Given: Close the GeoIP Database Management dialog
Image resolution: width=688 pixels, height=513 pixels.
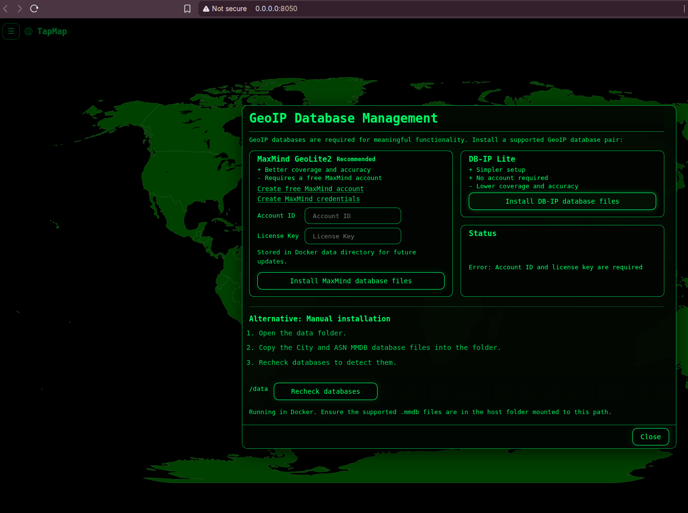Looking at the screenshot, I should (651, 437).
